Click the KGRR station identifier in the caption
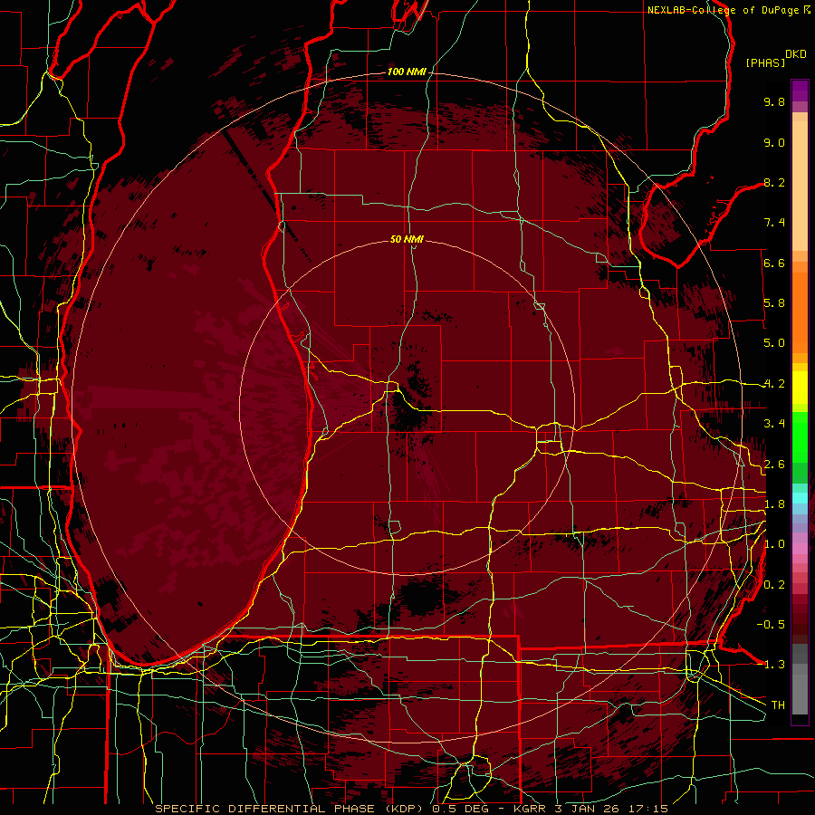The height and width of the screenshot is (815, 815). point(531,809)
